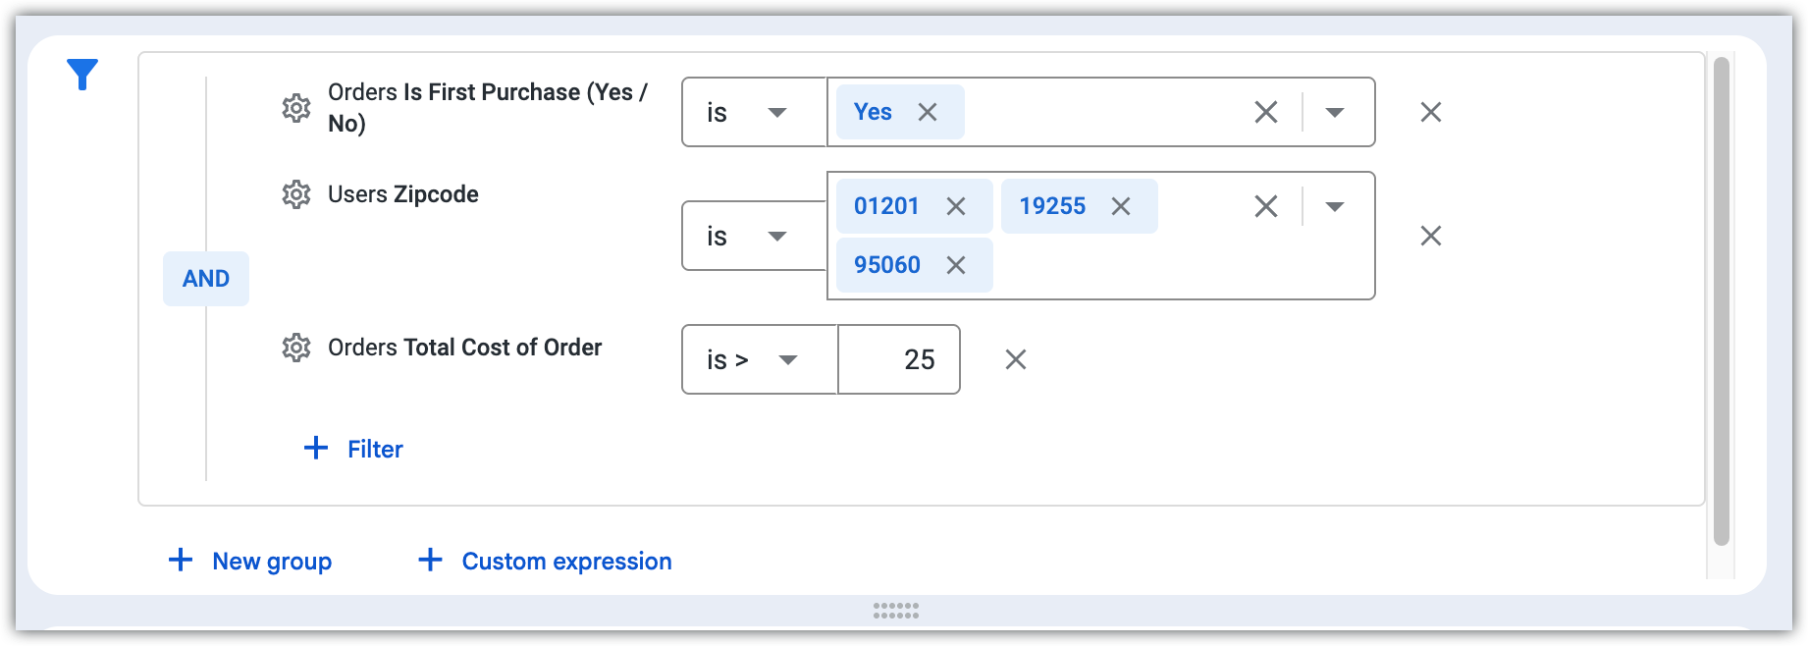Delete the Total Cost of Order filter
The image size is (1808, 646).
[1016, 359]
